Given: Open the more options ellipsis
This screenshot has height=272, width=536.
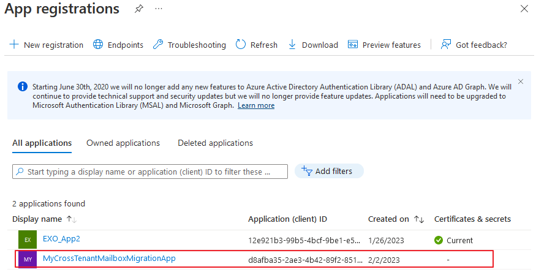Looking at the screenshot, I should point(159,9).
